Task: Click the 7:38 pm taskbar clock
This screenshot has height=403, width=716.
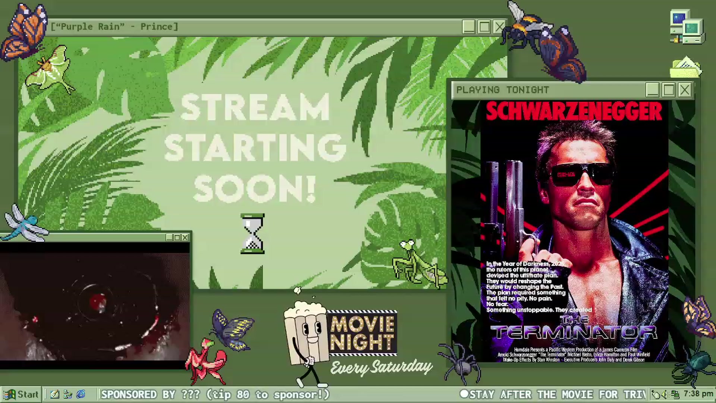Action: click(698, 394)
